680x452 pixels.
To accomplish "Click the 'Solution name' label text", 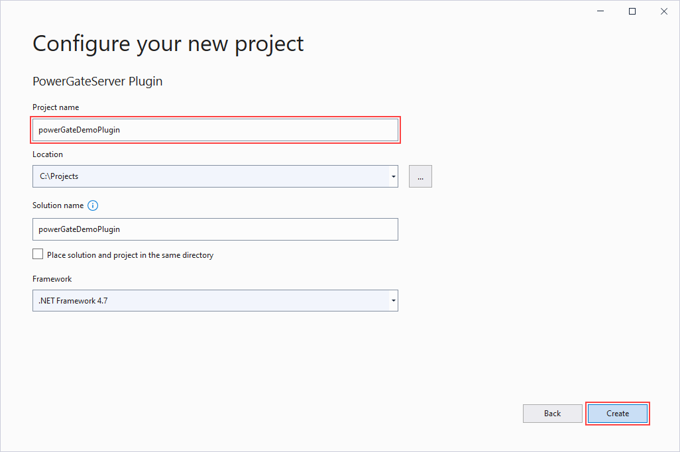I will (58, 205).
